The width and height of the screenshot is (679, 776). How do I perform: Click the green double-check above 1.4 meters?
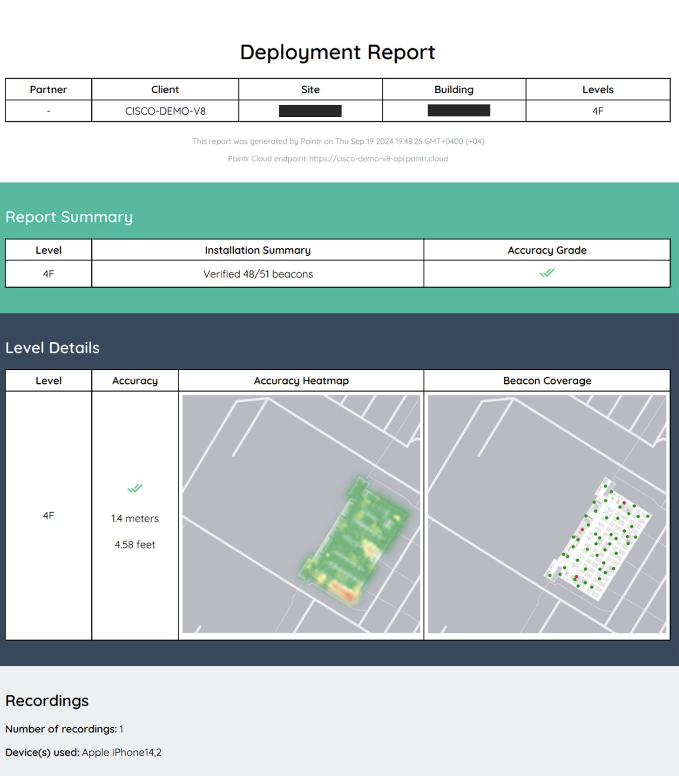tap(135, 488)
